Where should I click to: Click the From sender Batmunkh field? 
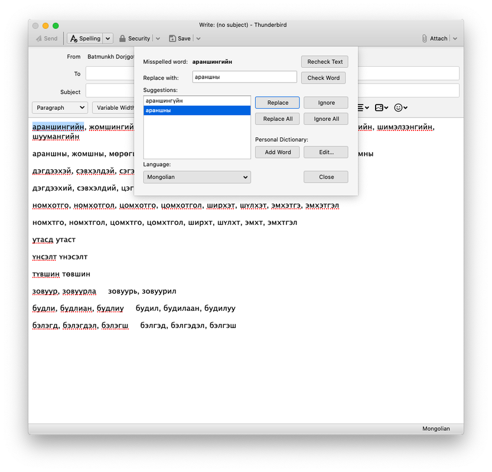pyautogui.click(x=110, y=57)
